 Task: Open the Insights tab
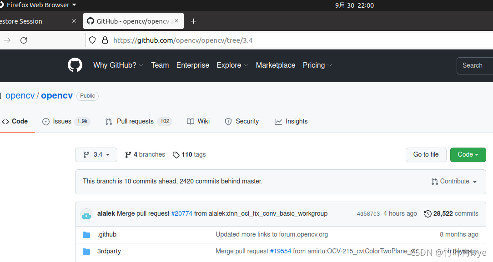pyautogui.click(x=291, y=121)
